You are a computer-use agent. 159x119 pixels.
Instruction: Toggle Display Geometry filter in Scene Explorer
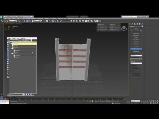click(x=8, y=43)
